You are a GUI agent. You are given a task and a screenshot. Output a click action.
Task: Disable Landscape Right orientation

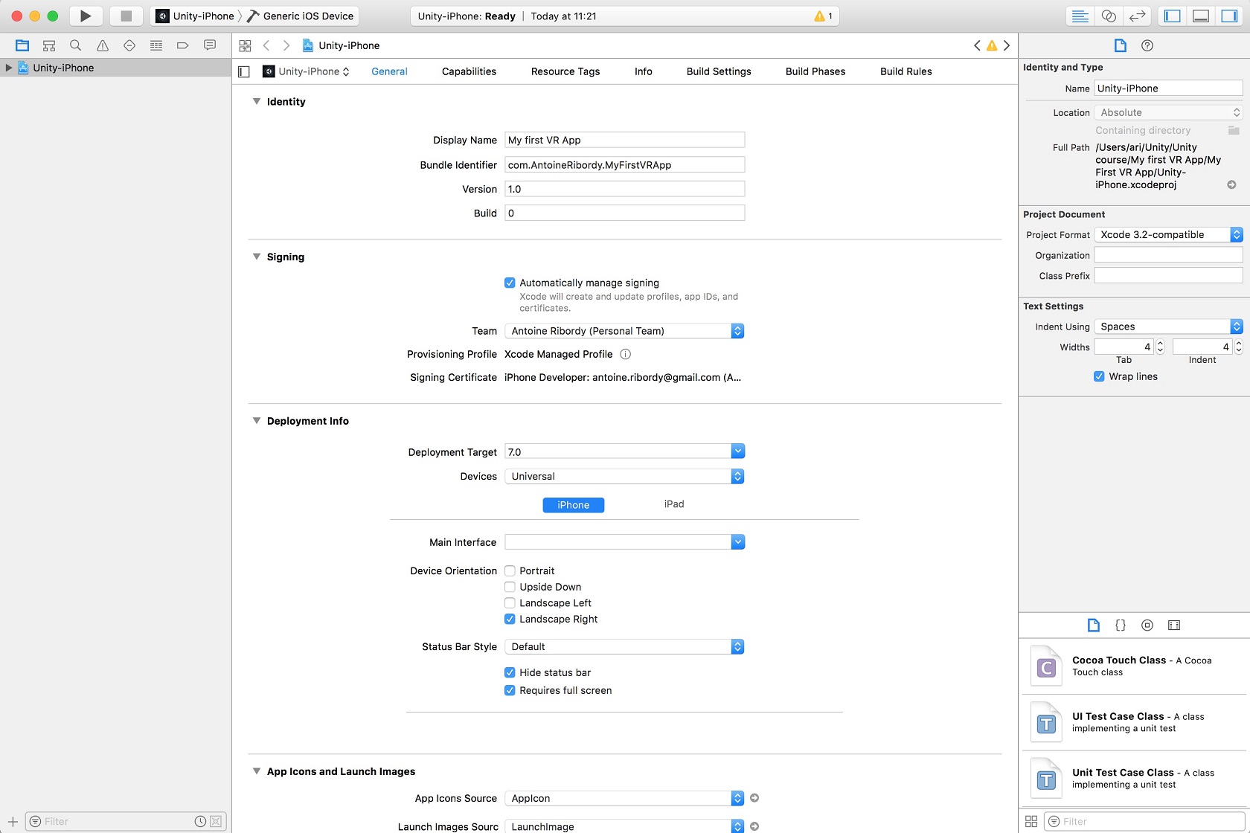pyautogui.click(x=510, y=619)
